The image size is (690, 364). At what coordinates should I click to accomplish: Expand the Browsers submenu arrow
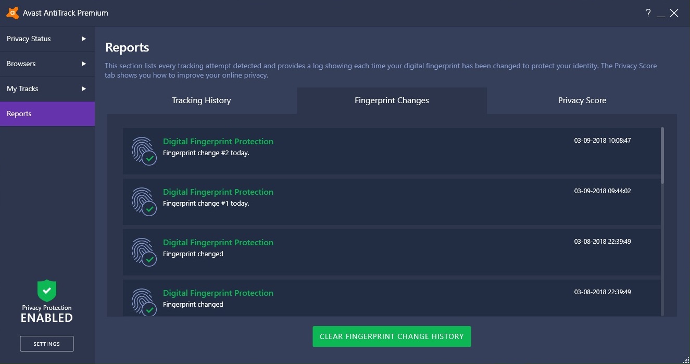point(83,64)
